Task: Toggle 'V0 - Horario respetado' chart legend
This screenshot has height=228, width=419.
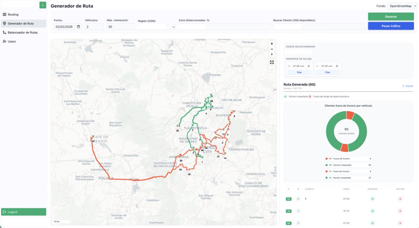Action: 348,165
